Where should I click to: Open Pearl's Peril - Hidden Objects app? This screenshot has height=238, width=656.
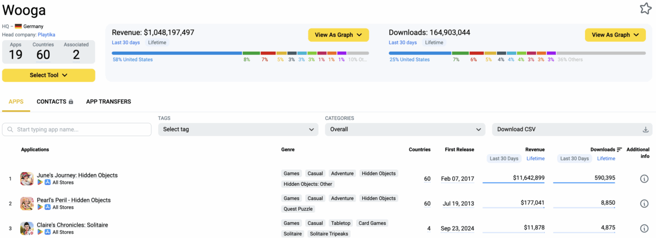click(74, 200)
